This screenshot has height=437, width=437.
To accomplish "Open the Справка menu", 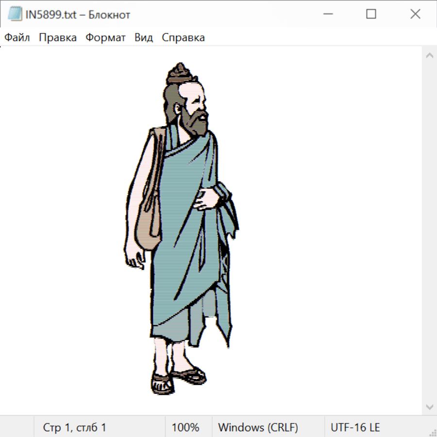I will [x=183, y=38].
